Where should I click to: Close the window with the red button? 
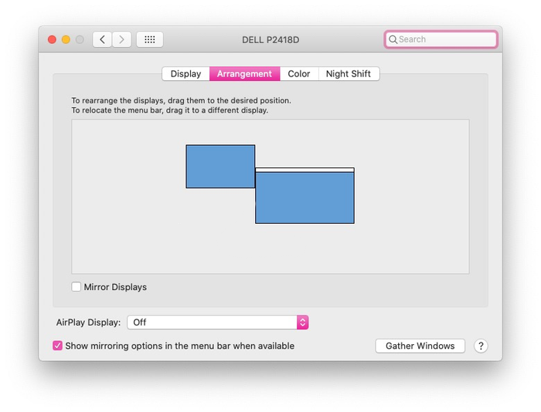coord(52,39)
